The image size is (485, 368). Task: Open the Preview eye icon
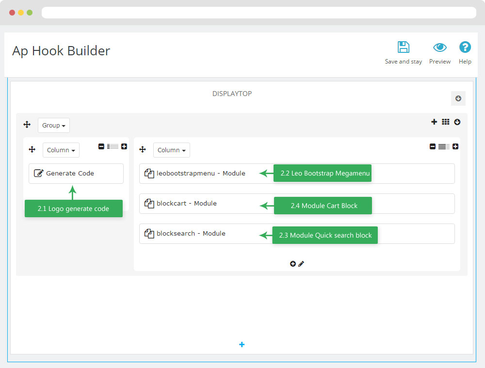439,48
